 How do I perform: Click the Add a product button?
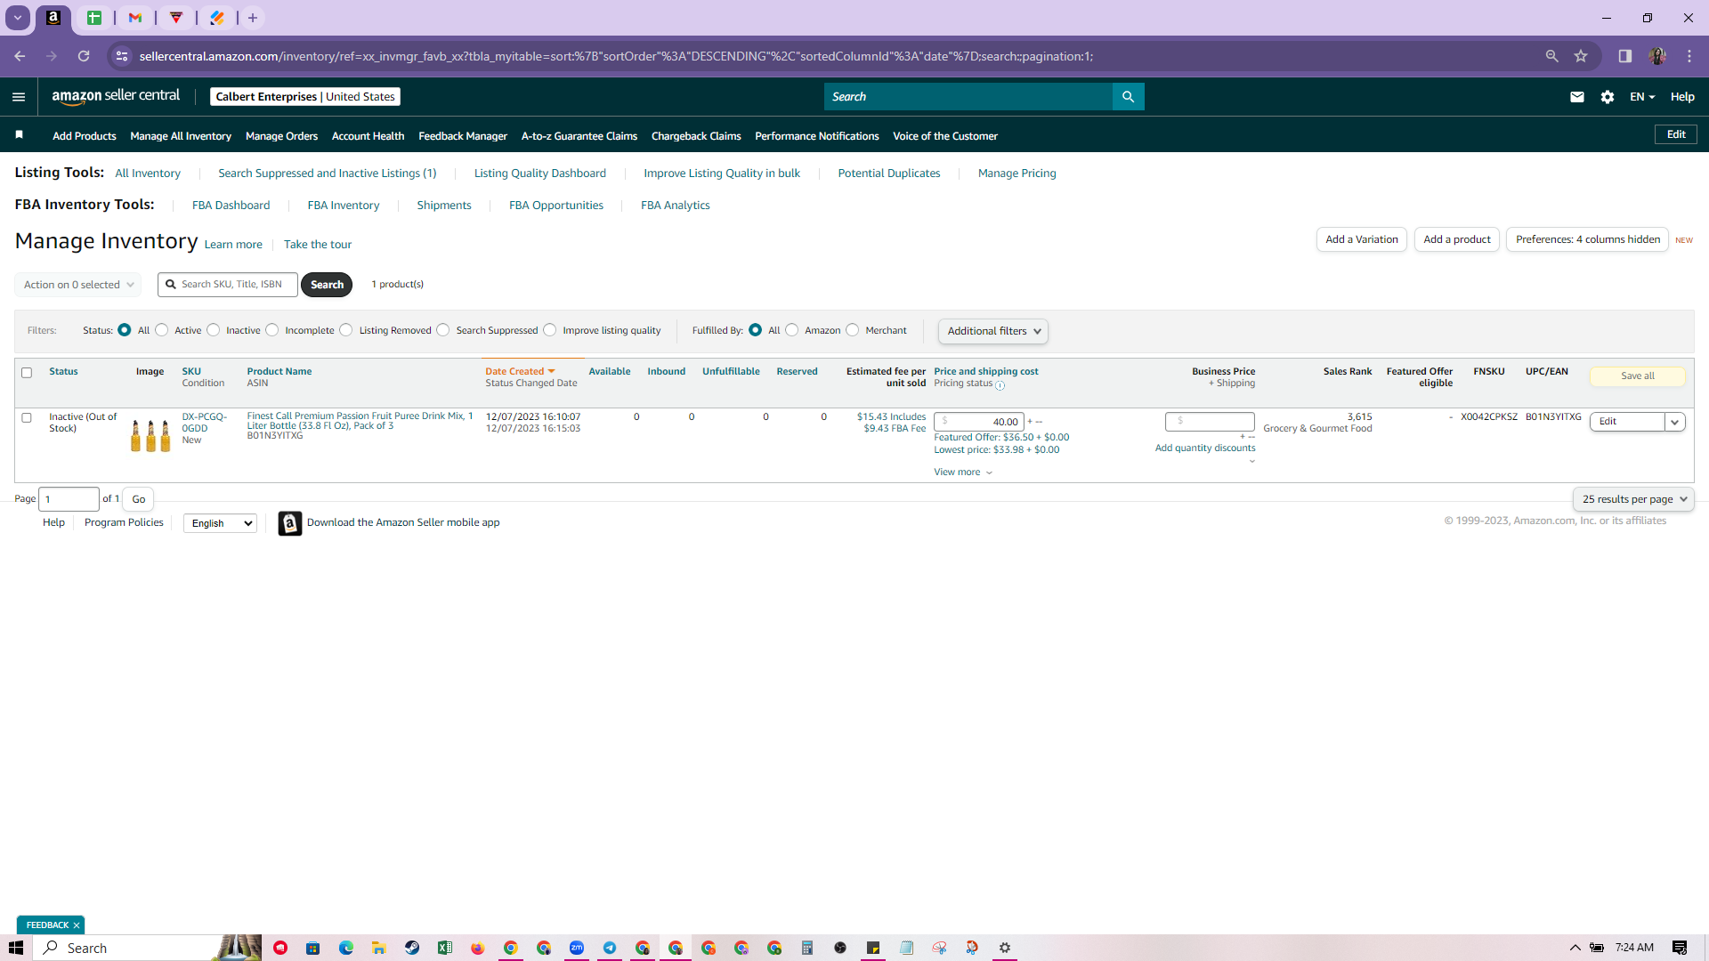1457,239
